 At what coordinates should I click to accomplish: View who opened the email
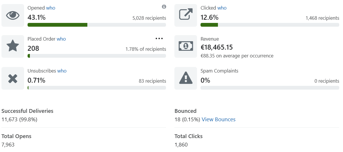(x=50, y=8)
